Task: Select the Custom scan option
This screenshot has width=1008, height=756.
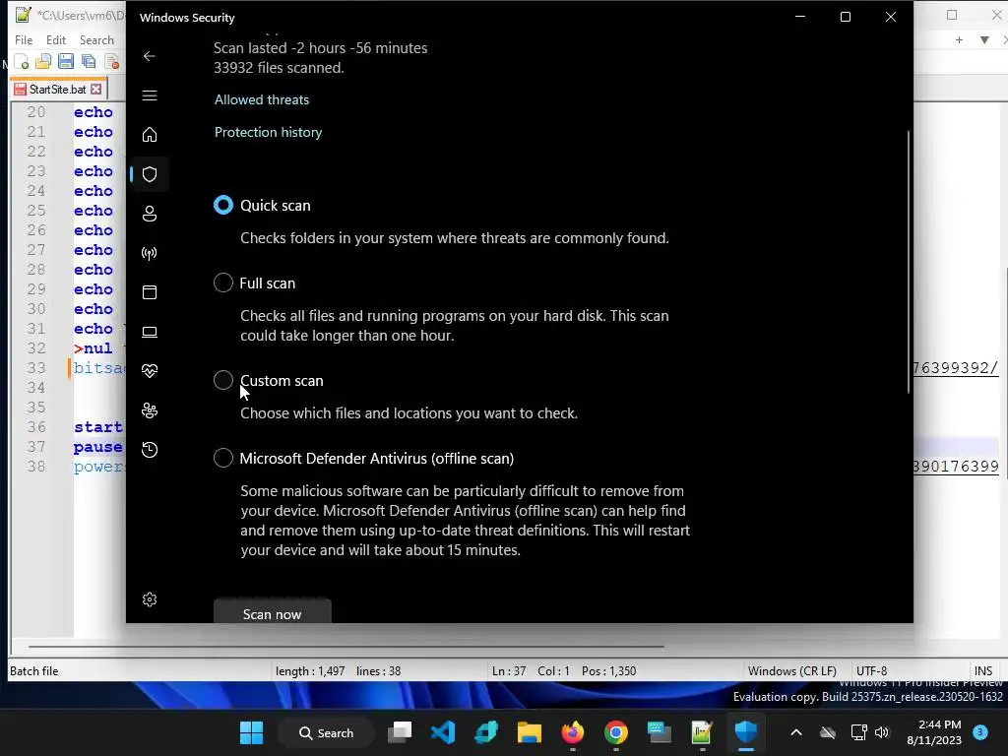Action: tap(223, 380)
